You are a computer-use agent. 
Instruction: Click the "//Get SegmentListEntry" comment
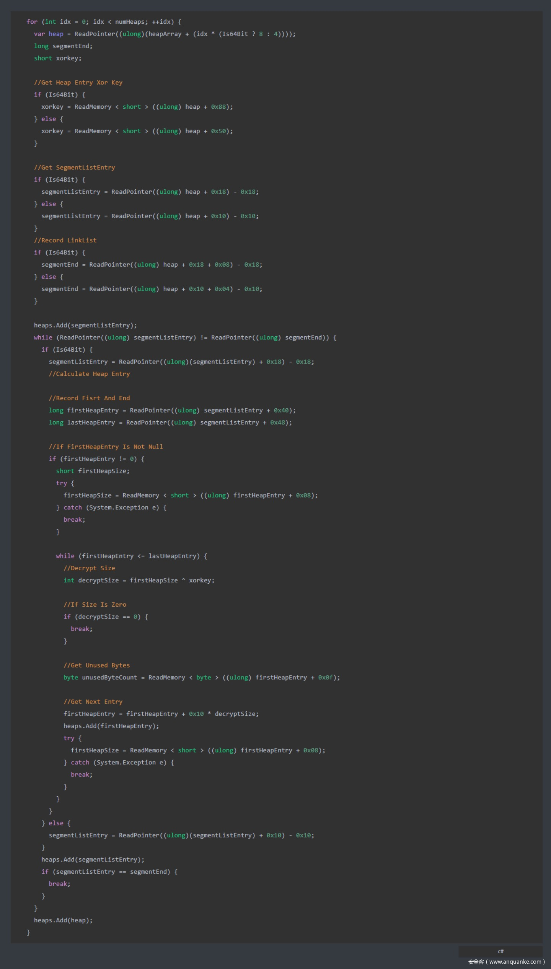pos(74,168)
